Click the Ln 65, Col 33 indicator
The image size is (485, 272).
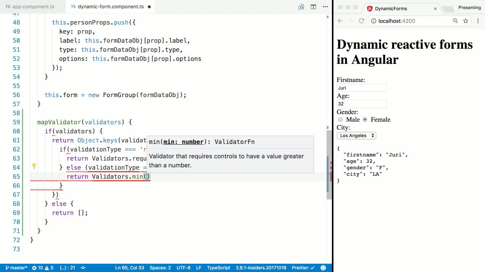click(x=130, y=267)
